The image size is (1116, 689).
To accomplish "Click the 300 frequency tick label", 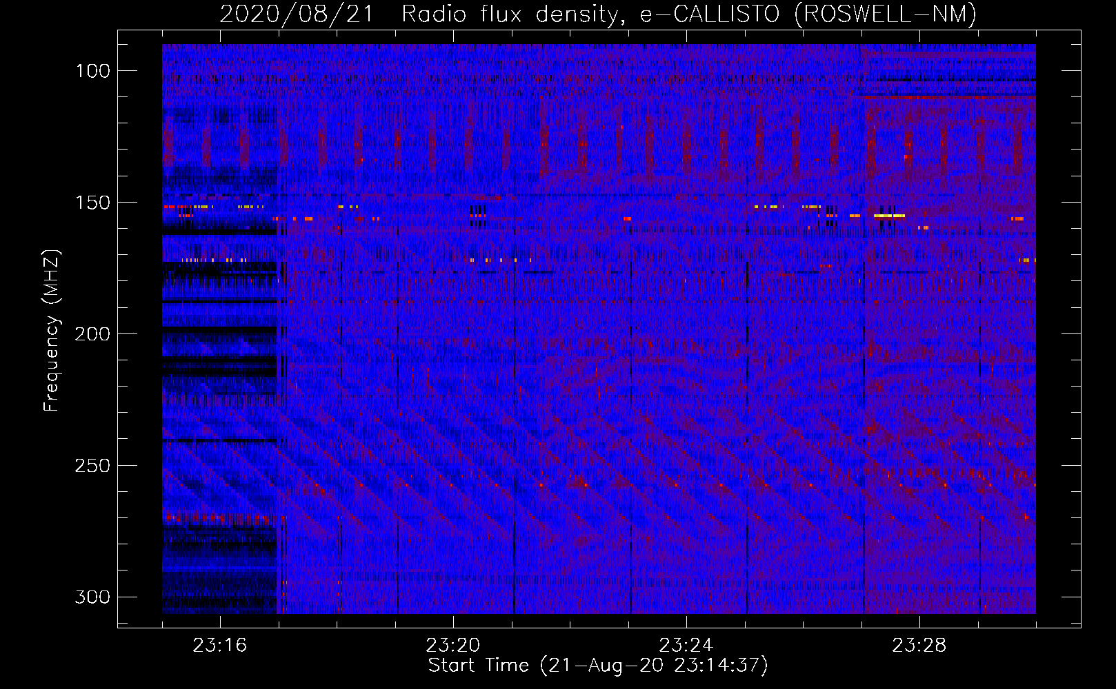I will 92,597.
